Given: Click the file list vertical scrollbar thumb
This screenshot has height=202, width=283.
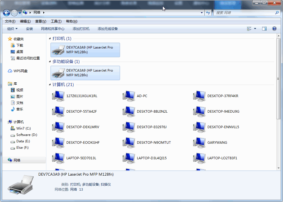Looking at the screenshot, I should click(279, 79).
